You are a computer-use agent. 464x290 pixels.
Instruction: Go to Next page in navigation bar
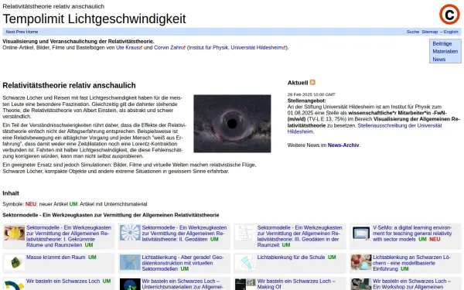(x=10, y=32)
